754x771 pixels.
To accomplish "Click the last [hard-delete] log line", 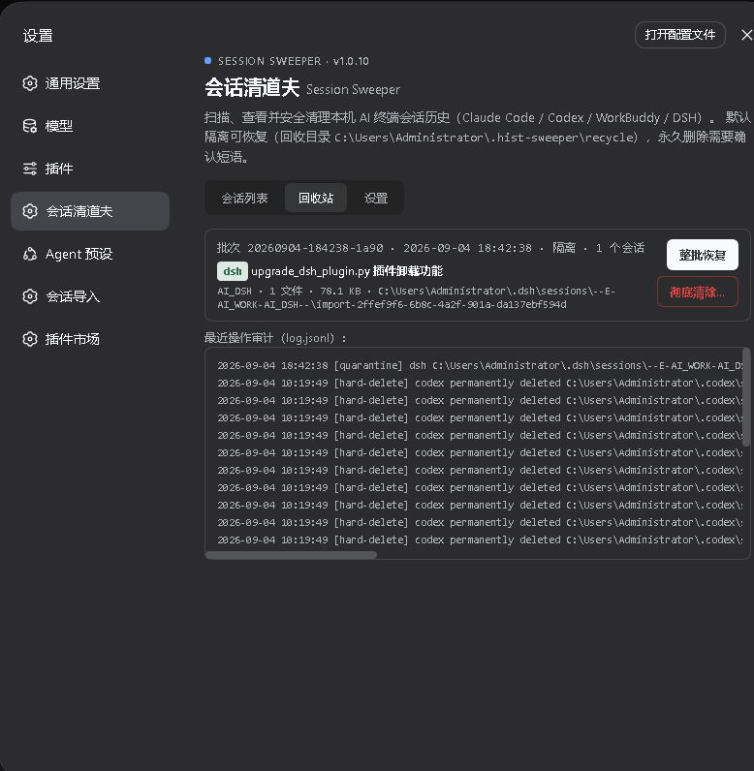I will [x=480, y=540].
